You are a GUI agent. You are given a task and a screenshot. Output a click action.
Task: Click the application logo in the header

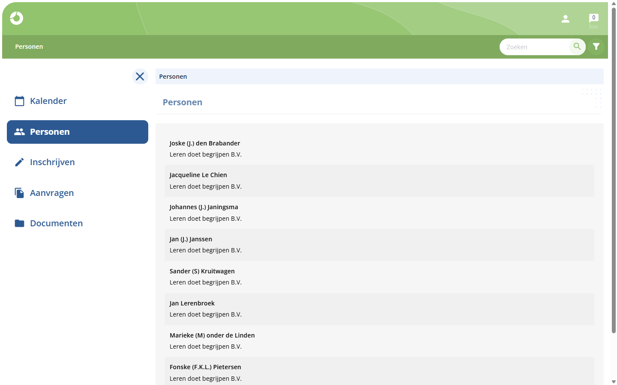[17, 18]
